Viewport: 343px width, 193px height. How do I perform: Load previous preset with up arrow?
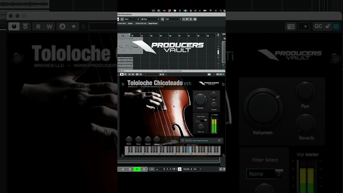[x=161, y=74]
